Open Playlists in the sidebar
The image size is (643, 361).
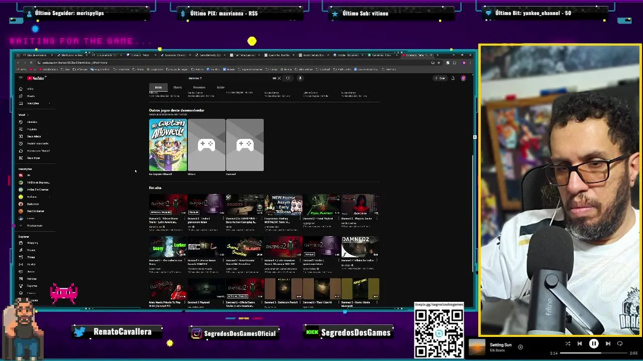(32, 129)
